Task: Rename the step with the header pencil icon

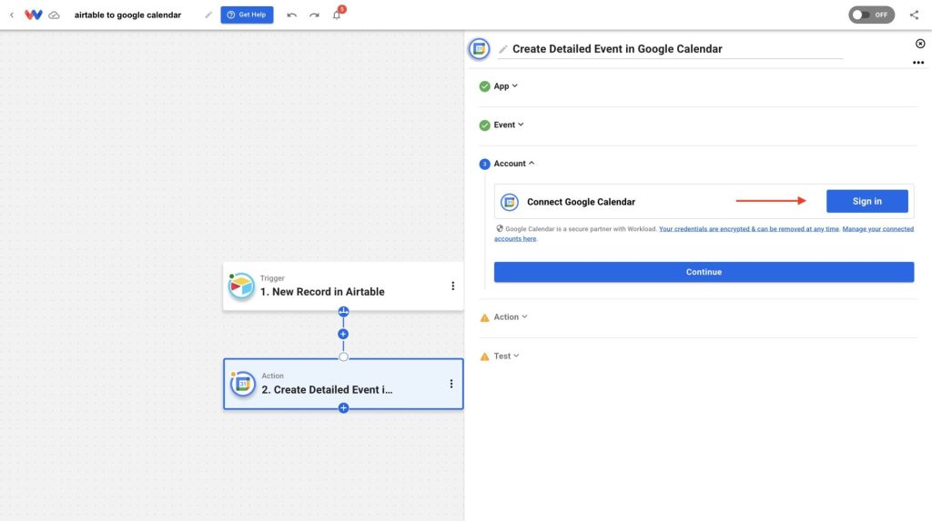Action: (502, 49)
